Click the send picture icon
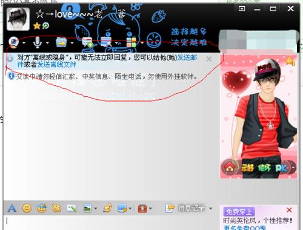Screen dimensions: 303x230 click(87, 208)
